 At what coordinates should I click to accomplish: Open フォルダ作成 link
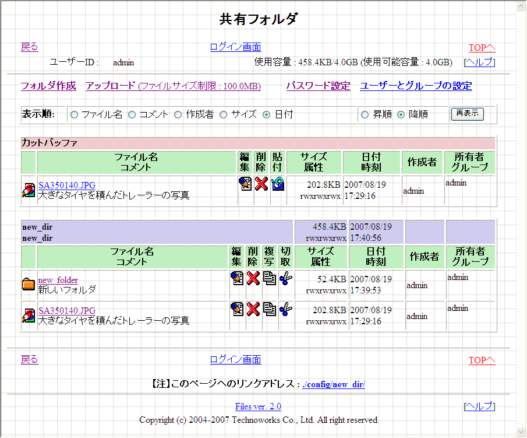[48, 86]
